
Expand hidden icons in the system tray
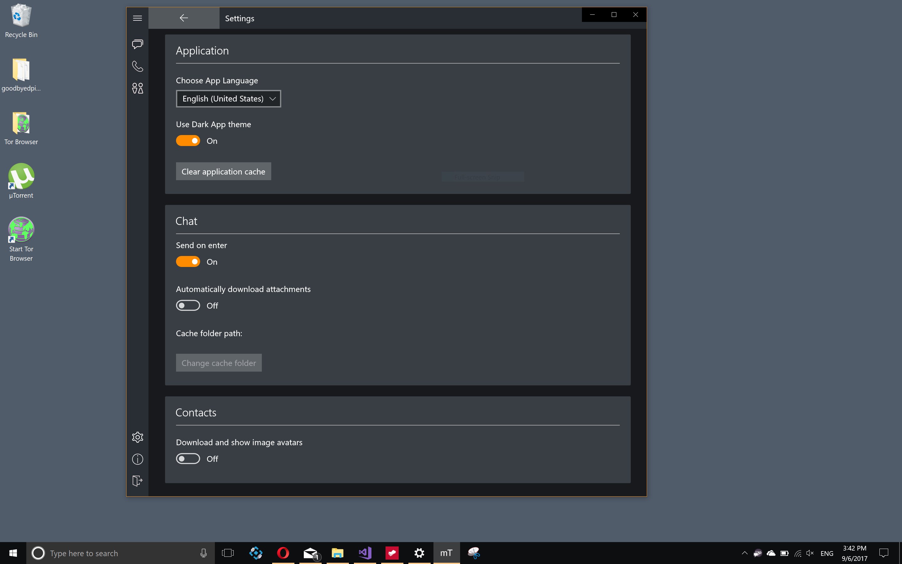pos(744,553)
